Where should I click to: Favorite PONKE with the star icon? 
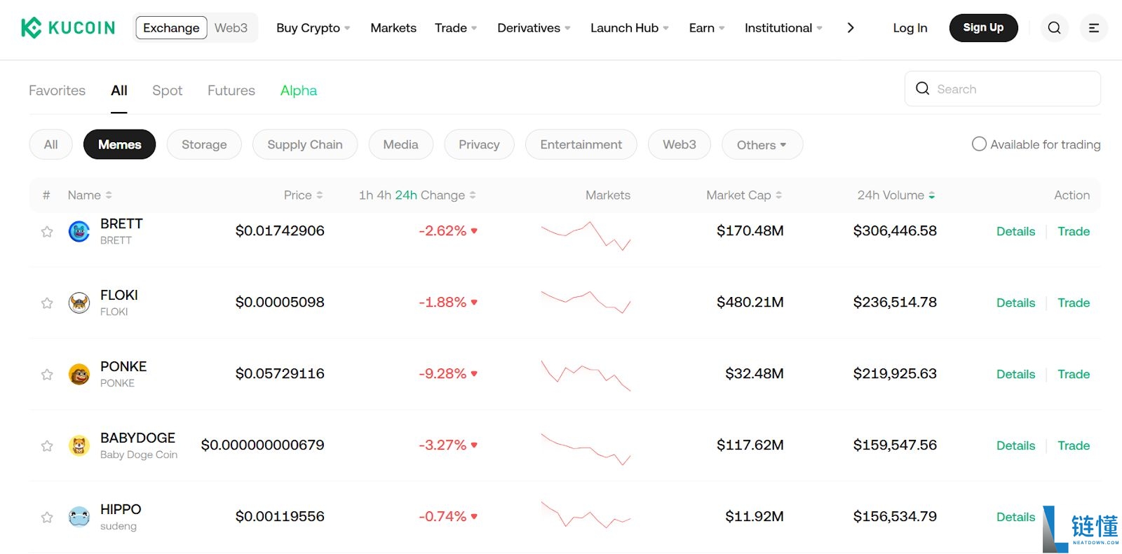(47, 375)
